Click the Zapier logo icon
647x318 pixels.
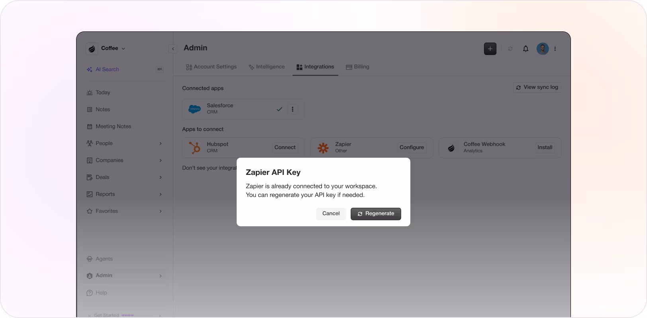[323, 148]
